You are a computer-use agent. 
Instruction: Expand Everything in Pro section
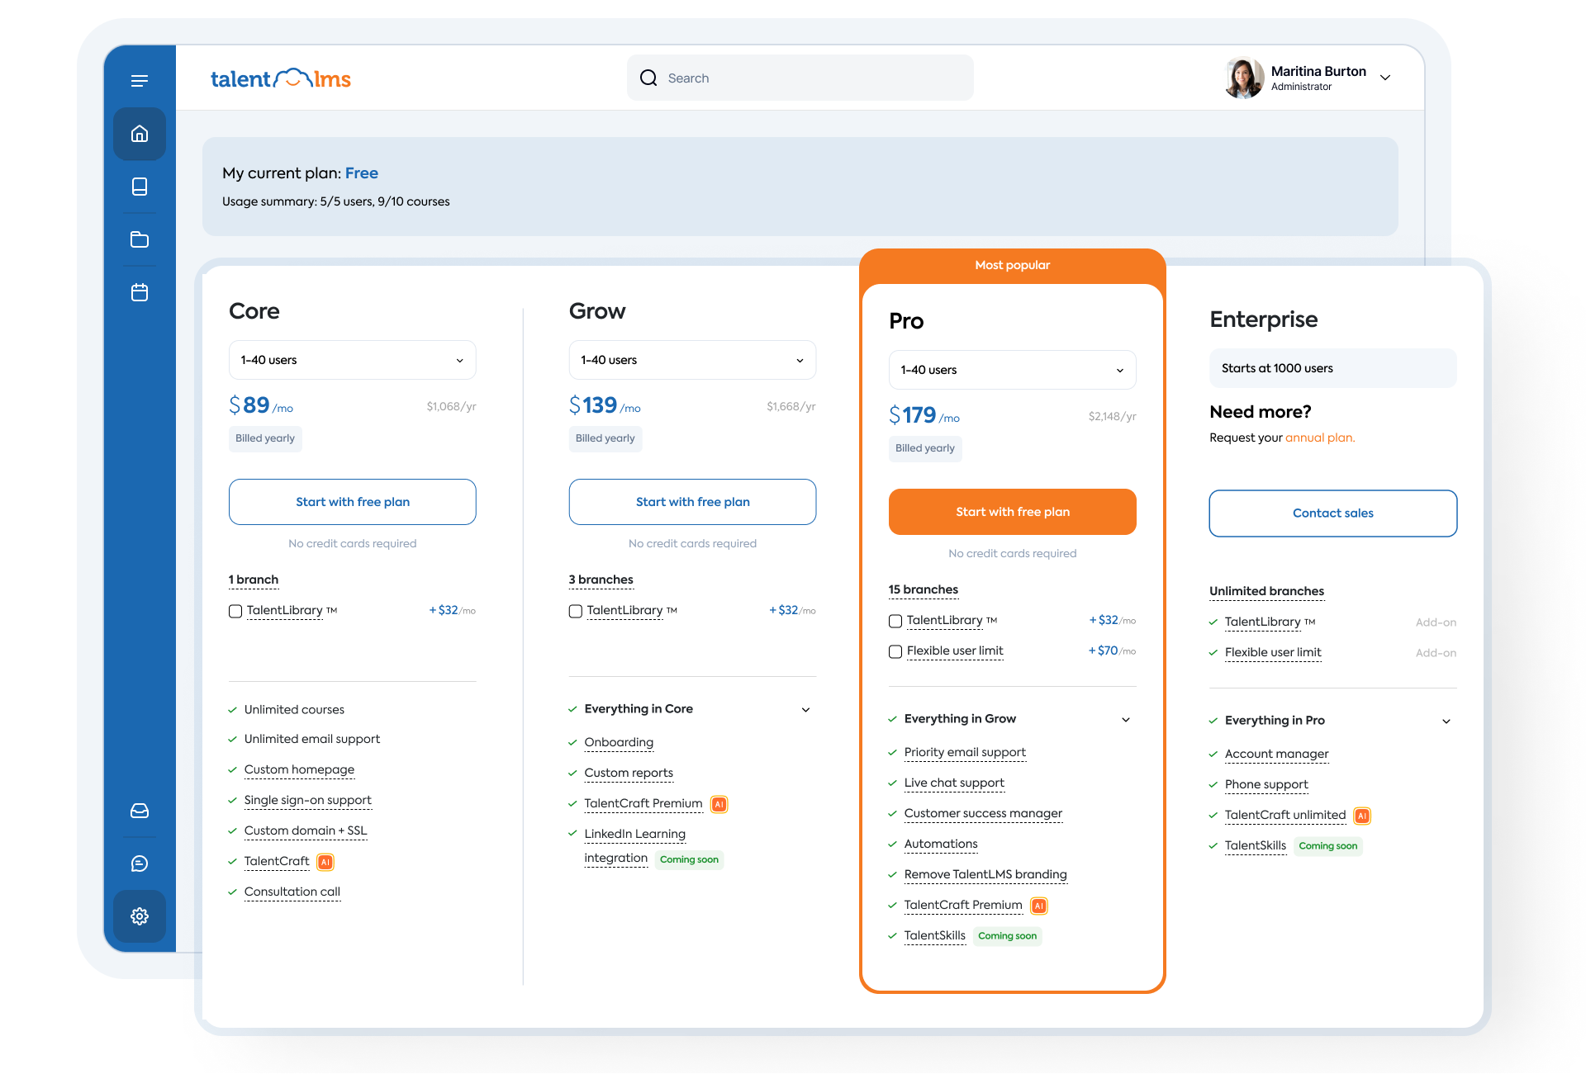pyautogui.click(x=1446, y=722)
